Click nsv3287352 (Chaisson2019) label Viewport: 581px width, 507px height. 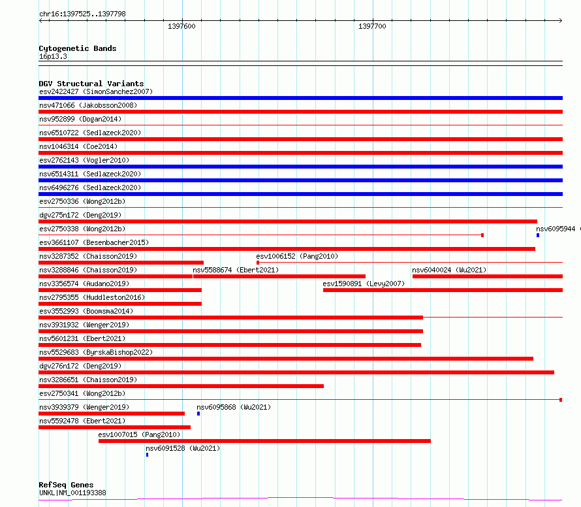coord(88,256)
